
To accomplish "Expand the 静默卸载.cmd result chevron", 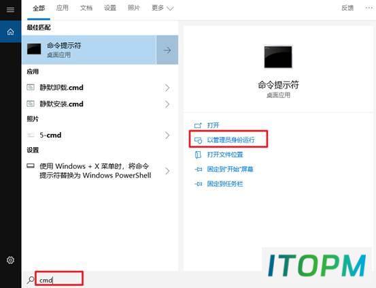I will coord(167,88).
